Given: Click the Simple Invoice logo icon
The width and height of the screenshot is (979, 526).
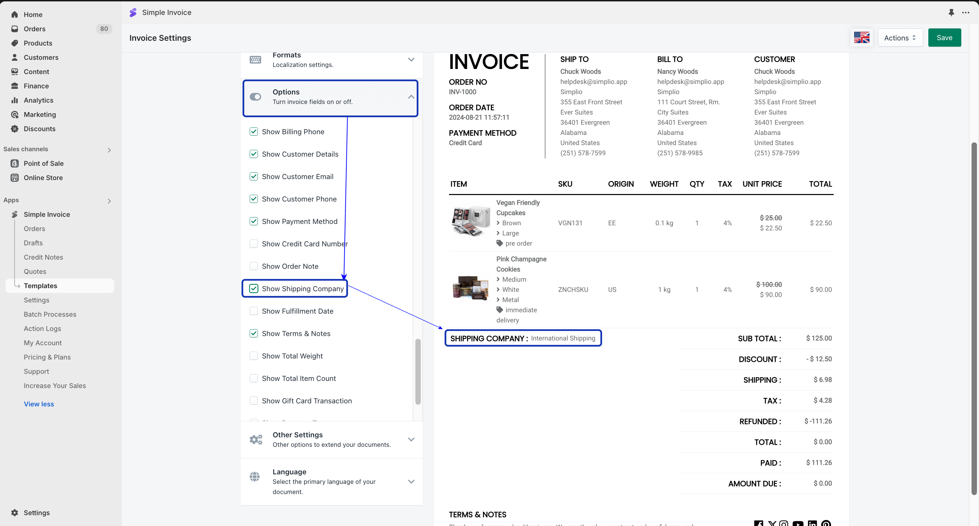Looking at the screenshot, I should click(x=133, y=13).
